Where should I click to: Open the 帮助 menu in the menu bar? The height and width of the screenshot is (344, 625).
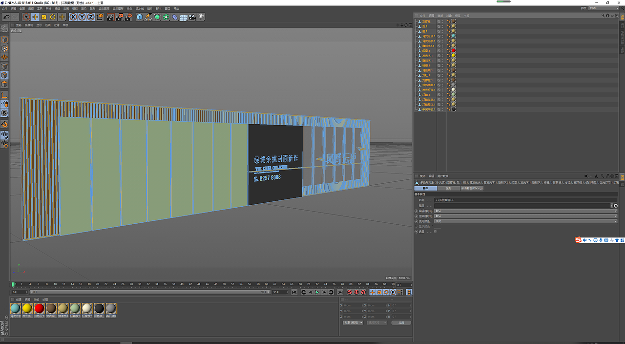pyautogui.click(x=176, y=8)
